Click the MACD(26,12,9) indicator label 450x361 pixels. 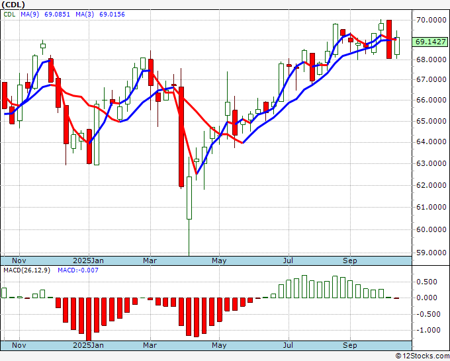pyautogui.click(x=26, y=270)
